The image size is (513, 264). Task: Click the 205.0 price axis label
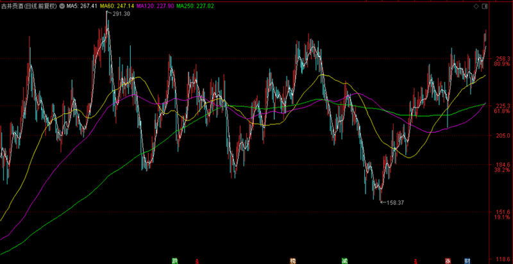click(x=501, y=135)
